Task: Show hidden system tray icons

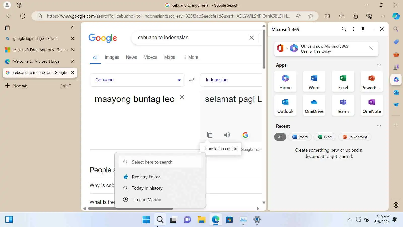Action: tap(350, 219)
